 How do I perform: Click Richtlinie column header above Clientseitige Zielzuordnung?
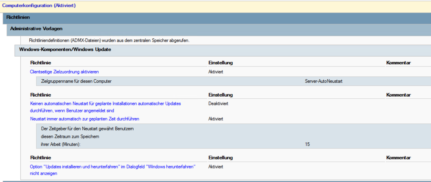[41, 63]
